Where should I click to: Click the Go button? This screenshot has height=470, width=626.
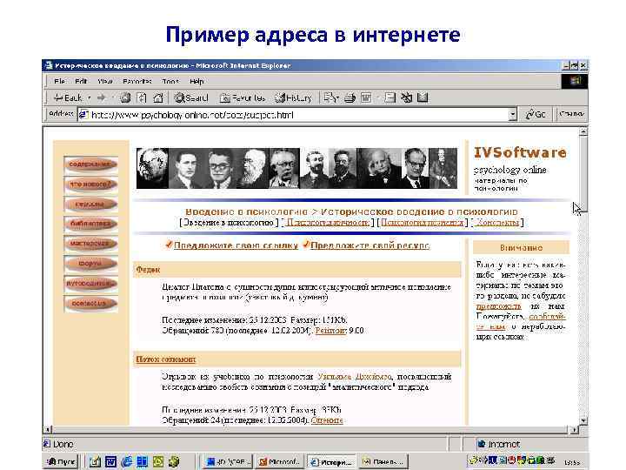536,115
